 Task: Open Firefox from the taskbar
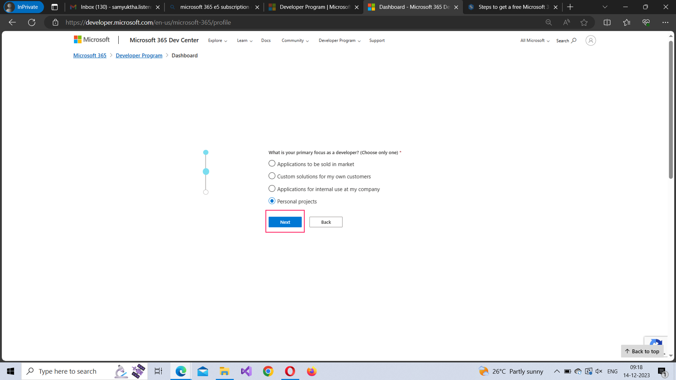pos(312,371)
